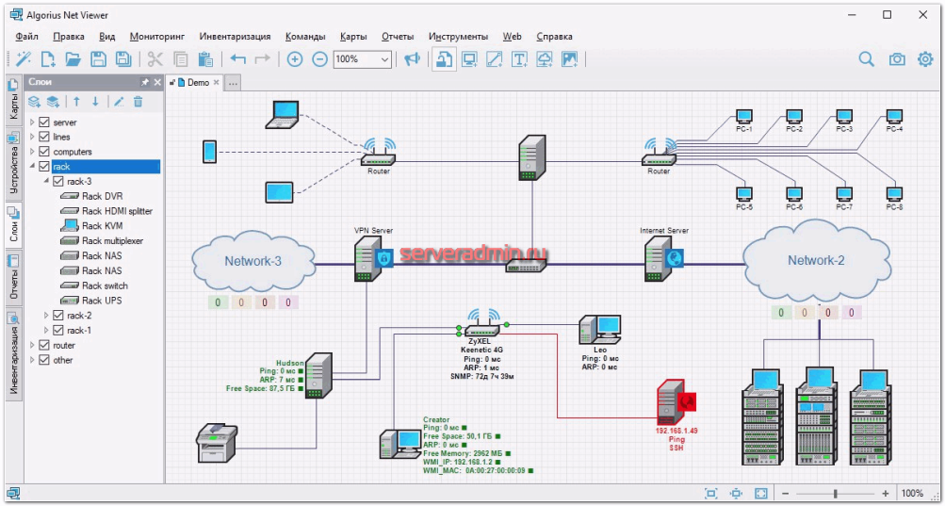Click the zoom in plus icon
Viewport: 945px width, 506px height.
pyautogui.click(x=294, y=59)
